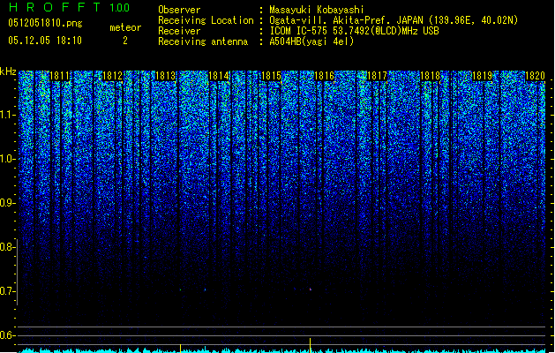Click the 1820 time marker
The width and height of the screenshot is (555, 353).
click(x=535, y=76)
